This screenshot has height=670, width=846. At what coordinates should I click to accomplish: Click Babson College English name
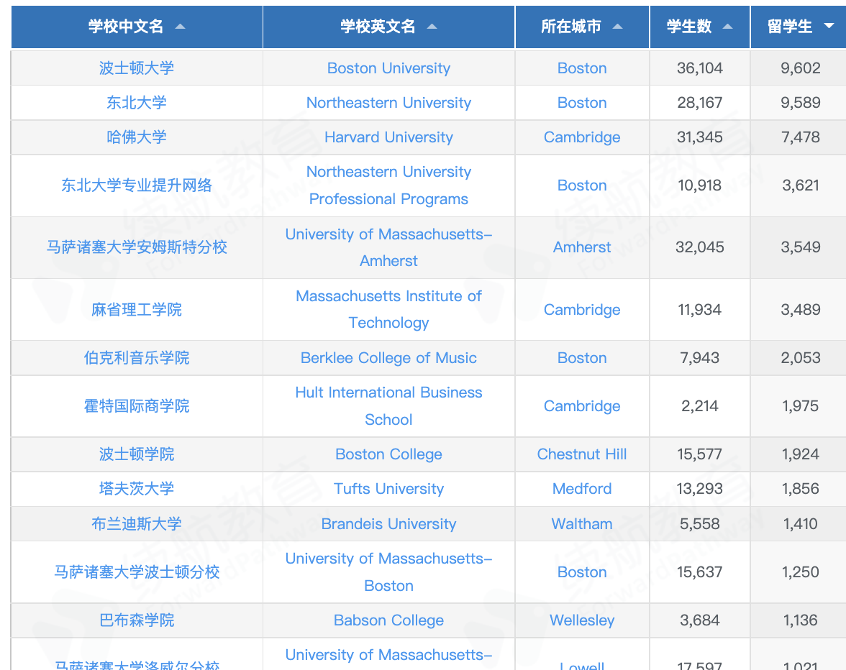(388, 620)
